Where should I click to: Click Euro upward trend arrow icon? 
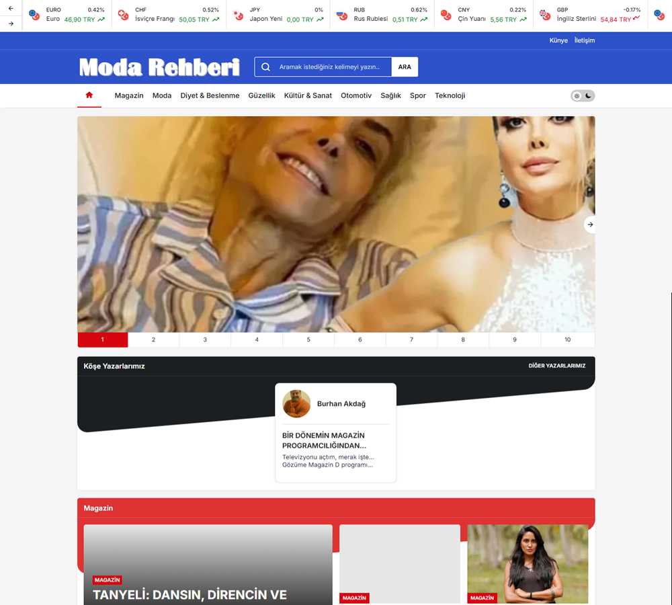[x=101, y=19]
